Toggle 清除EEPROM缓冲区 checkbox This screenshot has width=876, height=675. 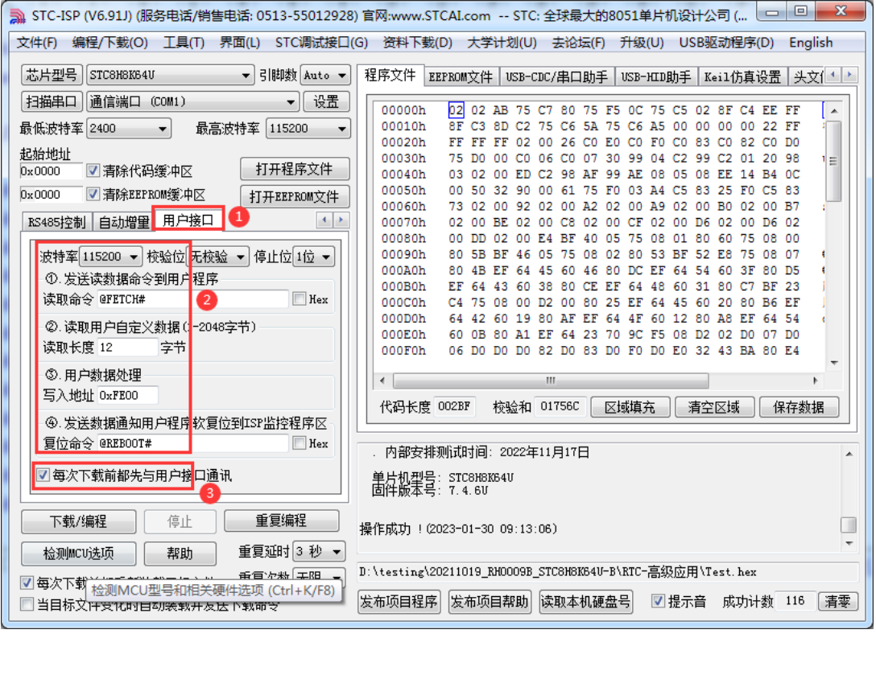[x=93, y=194]
